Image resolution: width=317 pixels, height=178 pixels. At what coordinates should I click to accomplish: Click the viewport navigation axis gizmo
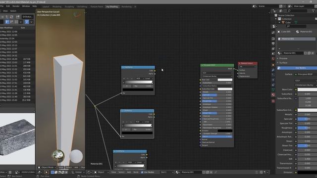[77, 14]
